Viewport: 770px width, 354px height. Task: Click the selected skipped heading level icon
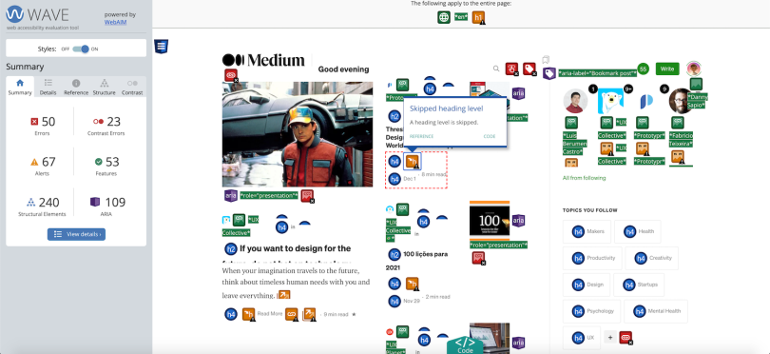413,161
